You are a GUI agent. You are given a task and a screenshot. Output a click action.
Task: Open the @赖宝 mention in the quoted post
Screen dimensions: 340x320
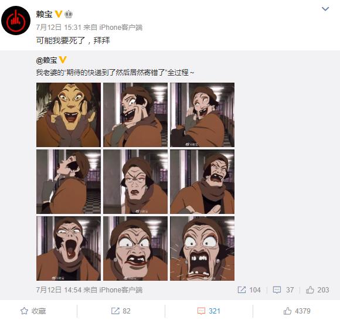[x=47, y=60]
